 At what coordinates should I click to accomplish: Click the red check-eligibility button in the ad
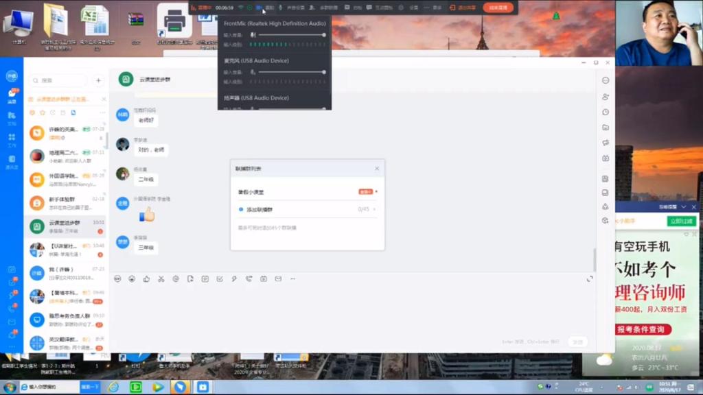tap(643, 329)
